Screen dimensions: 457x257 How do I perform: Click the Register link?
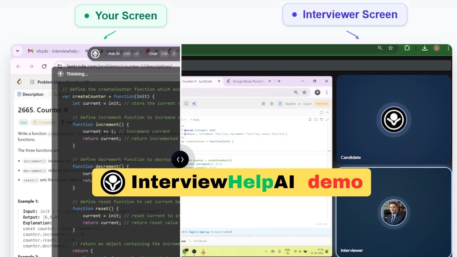(x=291, y=104)
